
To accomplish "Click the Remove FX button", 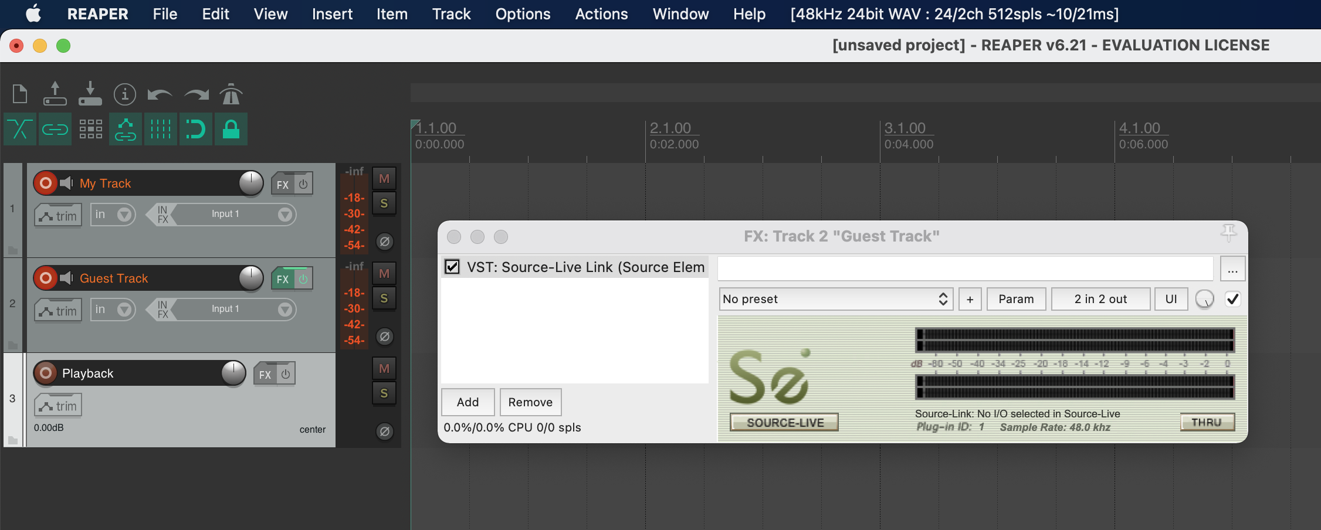I will point(530,402).
